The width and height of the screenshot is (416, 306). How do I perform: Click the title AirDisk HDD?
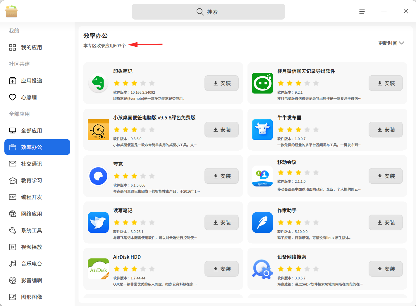(127, 257)
